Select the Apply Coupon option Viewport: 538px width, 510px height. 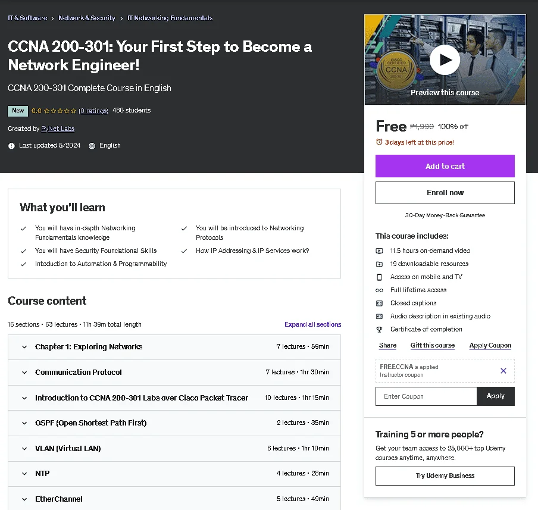tap(490, 345)
